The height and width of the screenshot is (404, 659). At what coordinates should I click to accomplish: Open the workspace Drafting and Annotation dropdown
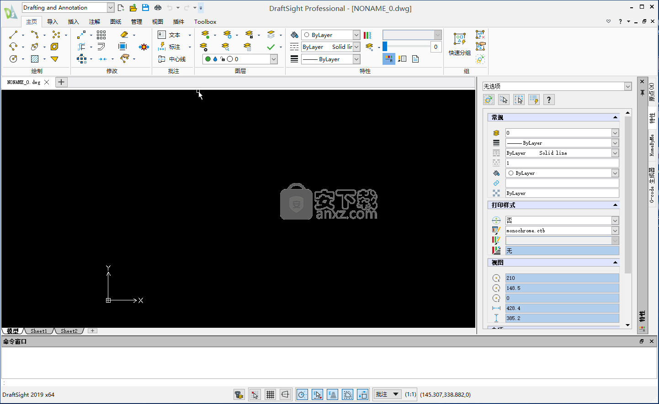pyautogui.click(x=111, y=8)
